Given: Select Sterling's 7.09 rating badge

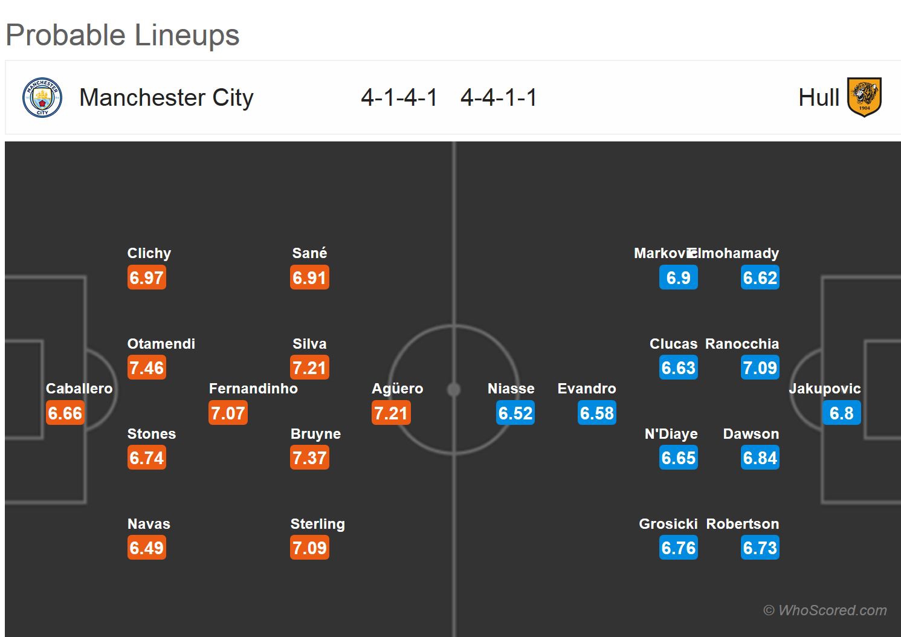Looking at the screenshot, I should tap(309, 548).
